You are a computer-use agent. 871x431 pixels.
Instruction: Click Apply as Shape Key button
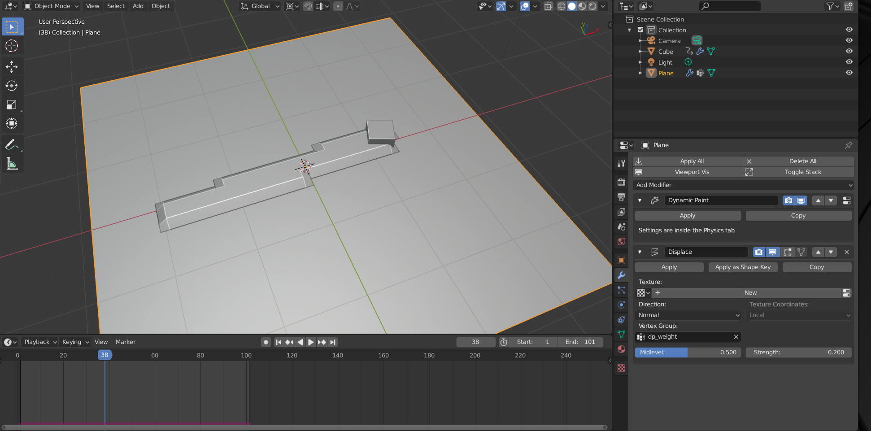(x=743, y=267)
